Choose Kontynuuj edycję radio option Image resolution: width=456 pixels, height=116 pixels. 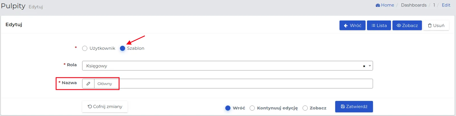point(252,108)
